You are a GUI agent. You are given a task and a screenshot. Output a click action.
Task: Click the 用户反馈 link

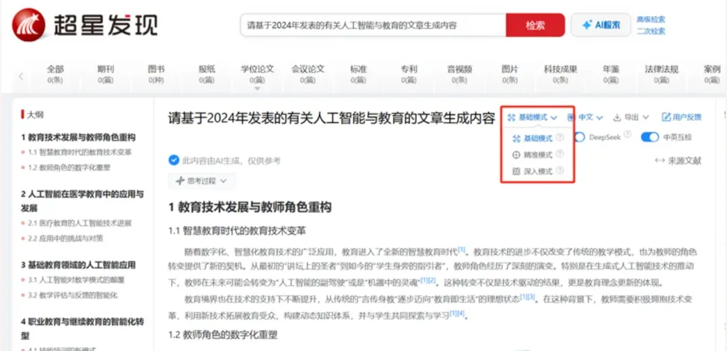pos(681,117)
